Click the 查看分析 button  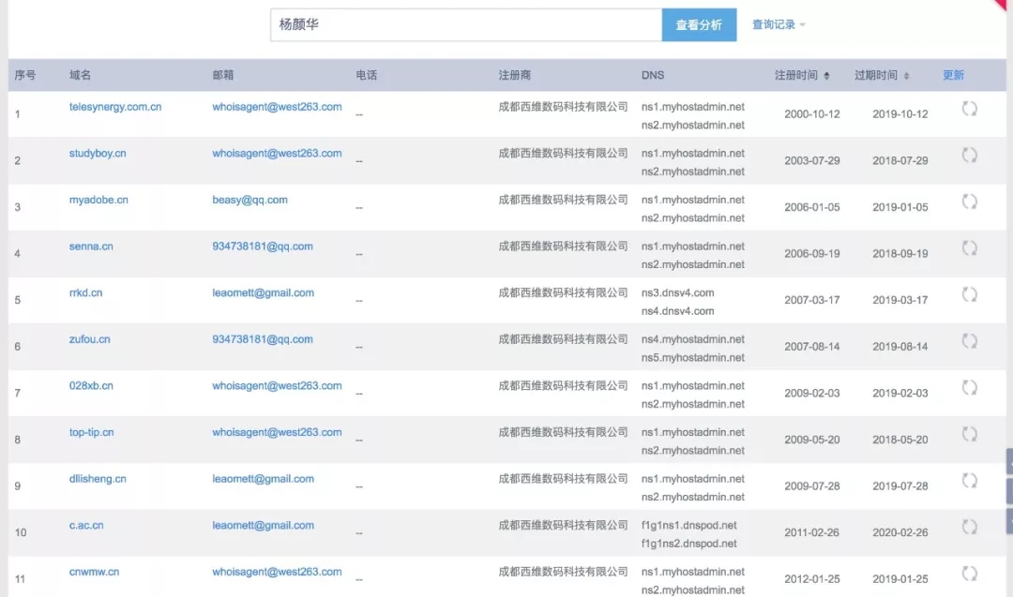click(x=699, y=24)
